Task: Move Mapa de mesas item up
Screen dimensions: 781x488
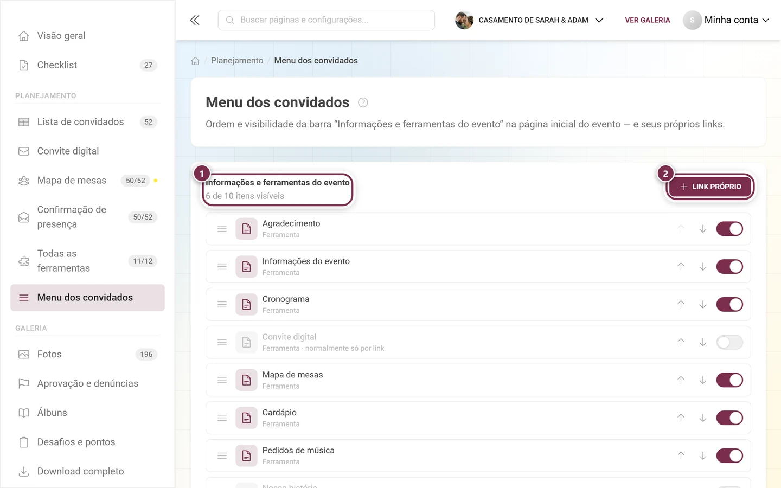Action: [681, 380]
